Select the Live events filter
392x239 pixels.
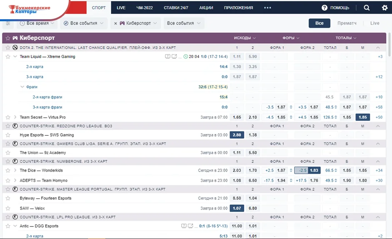[x=375, y=23]
